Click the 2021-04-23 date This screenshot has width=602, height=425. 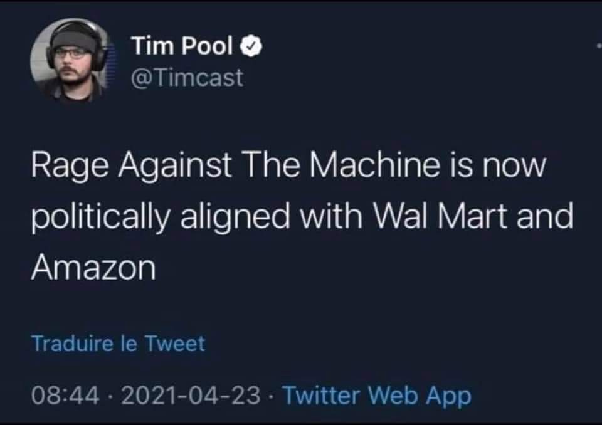(191, 396)
